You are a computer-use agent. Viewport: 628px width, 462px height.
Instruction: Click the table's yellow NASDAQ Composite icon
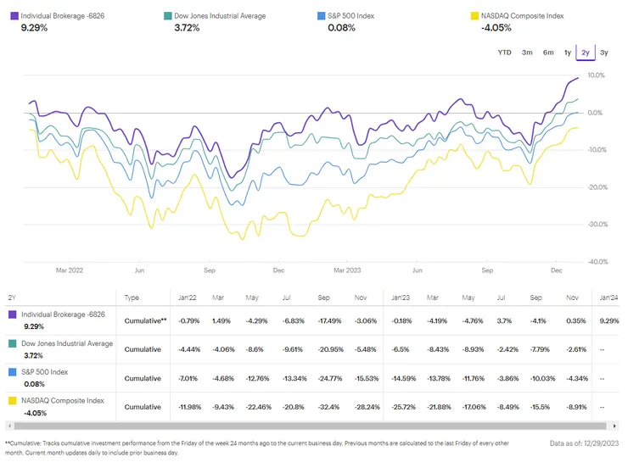click(13, 401)
